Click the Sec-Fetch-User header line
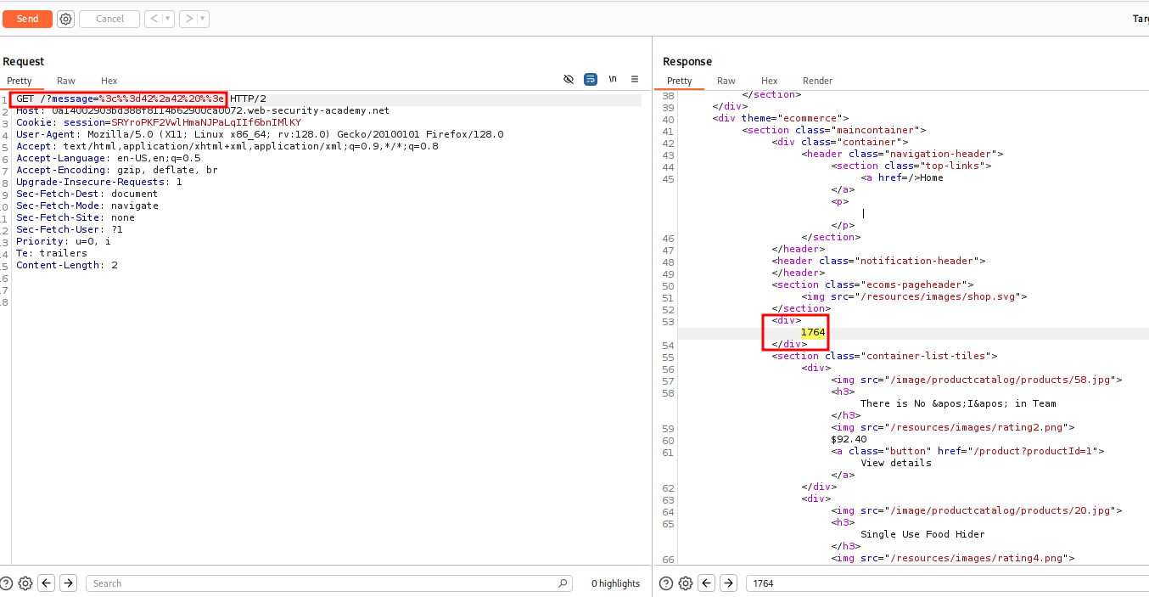The height and width of the screenshot is (597, 1149). [x=70, y=230]
